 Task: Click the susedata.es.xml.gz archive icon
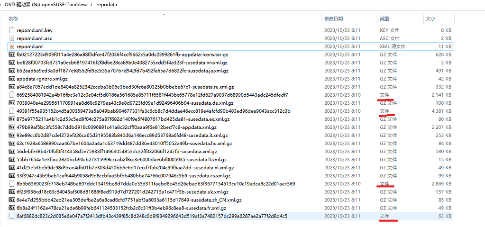[x=12, y=119]
